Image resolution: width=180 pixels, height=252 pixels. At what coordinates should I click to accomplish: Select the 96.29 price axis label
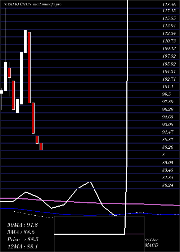[x=168, y=109]
